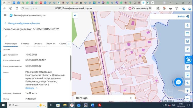Open the map layers tool
Screen dimensions: 193x108
[187, 26]
